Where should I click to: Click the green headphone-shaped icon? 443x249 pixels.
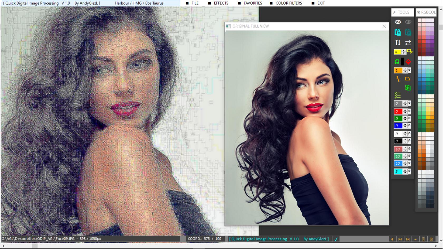click(x=397, y=62)
